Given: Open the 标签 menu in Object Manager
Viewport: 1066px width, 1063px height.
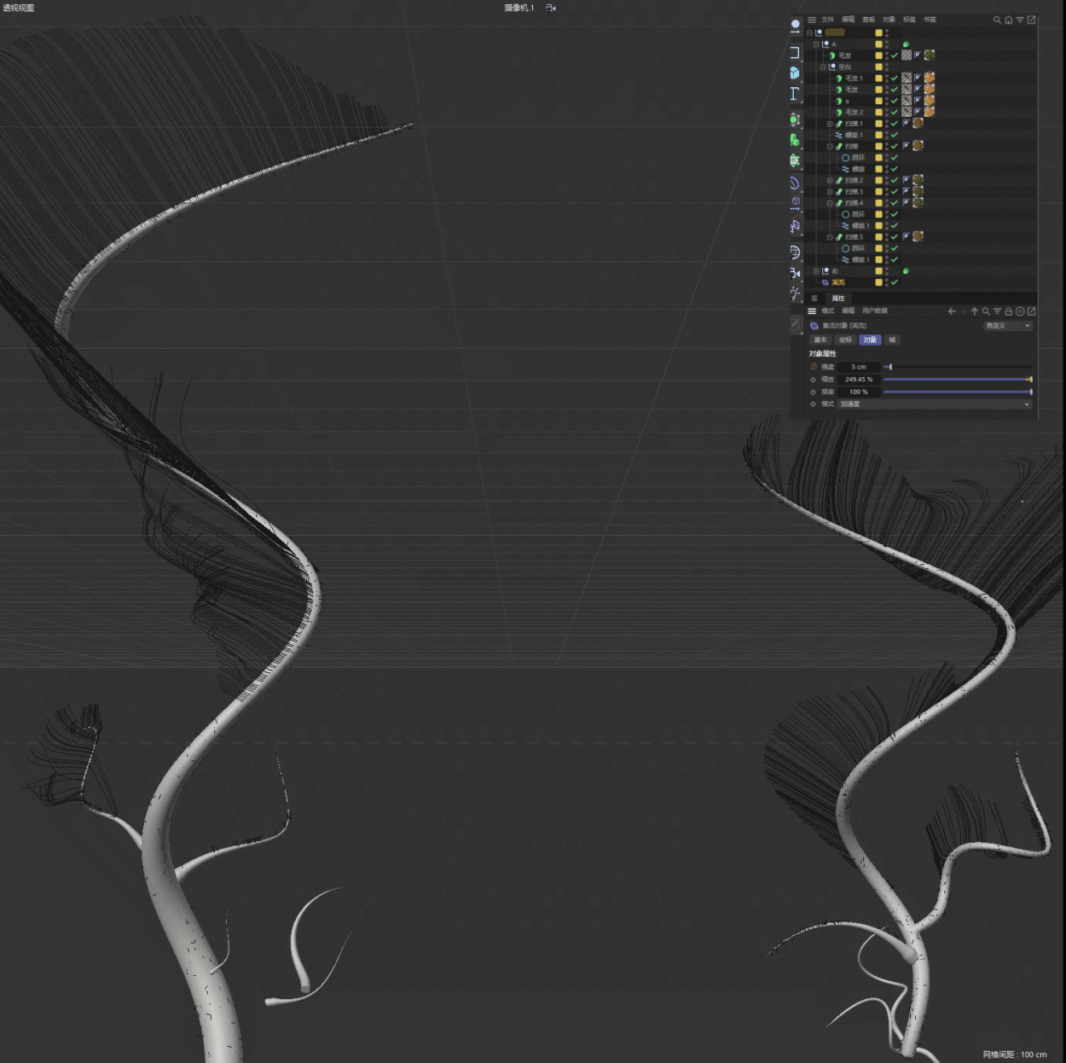Looking at the screenshot, I should pos(909,20).
